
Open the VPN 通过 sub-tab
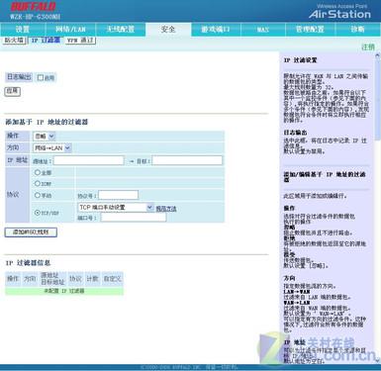[x=80, y=41]
